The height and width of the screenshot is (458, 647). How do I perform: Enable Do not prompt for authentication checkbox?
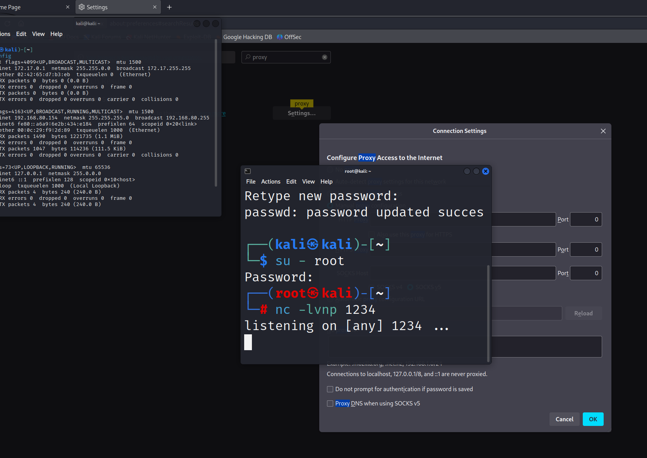coord(330,389)
